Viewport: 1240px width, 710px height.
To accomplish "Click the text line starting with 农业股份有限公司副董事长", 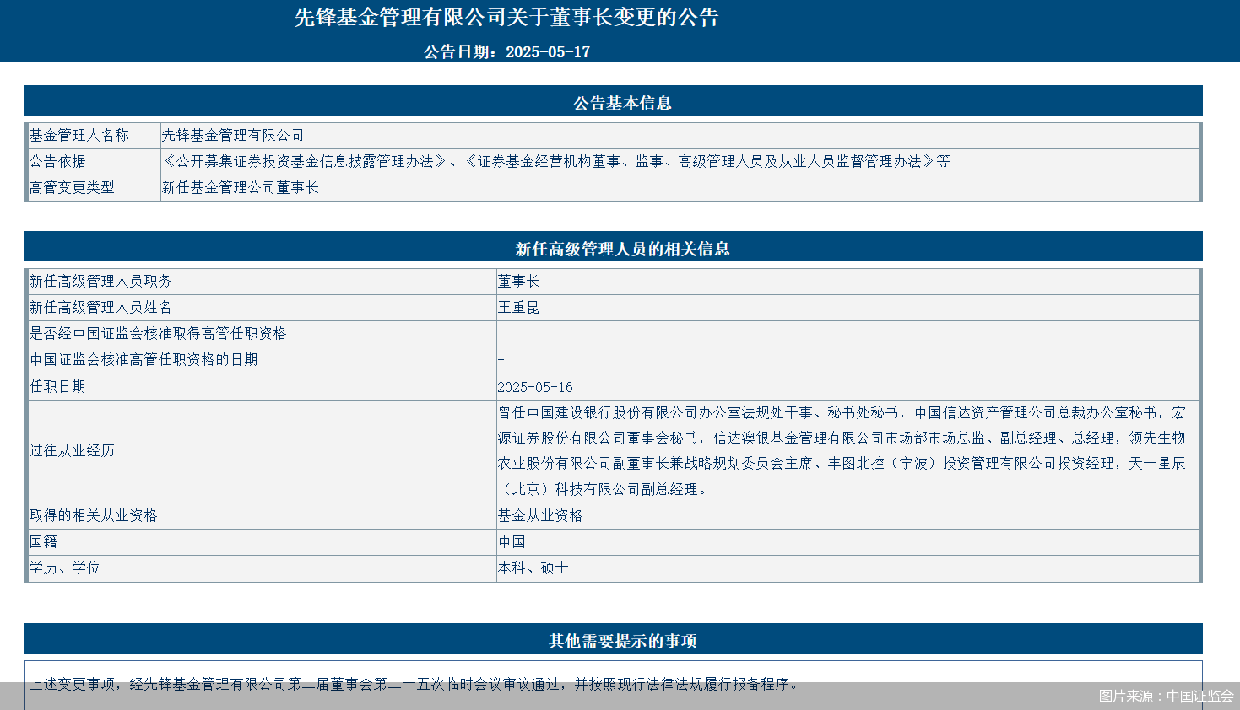I will [x=842, y=463].
